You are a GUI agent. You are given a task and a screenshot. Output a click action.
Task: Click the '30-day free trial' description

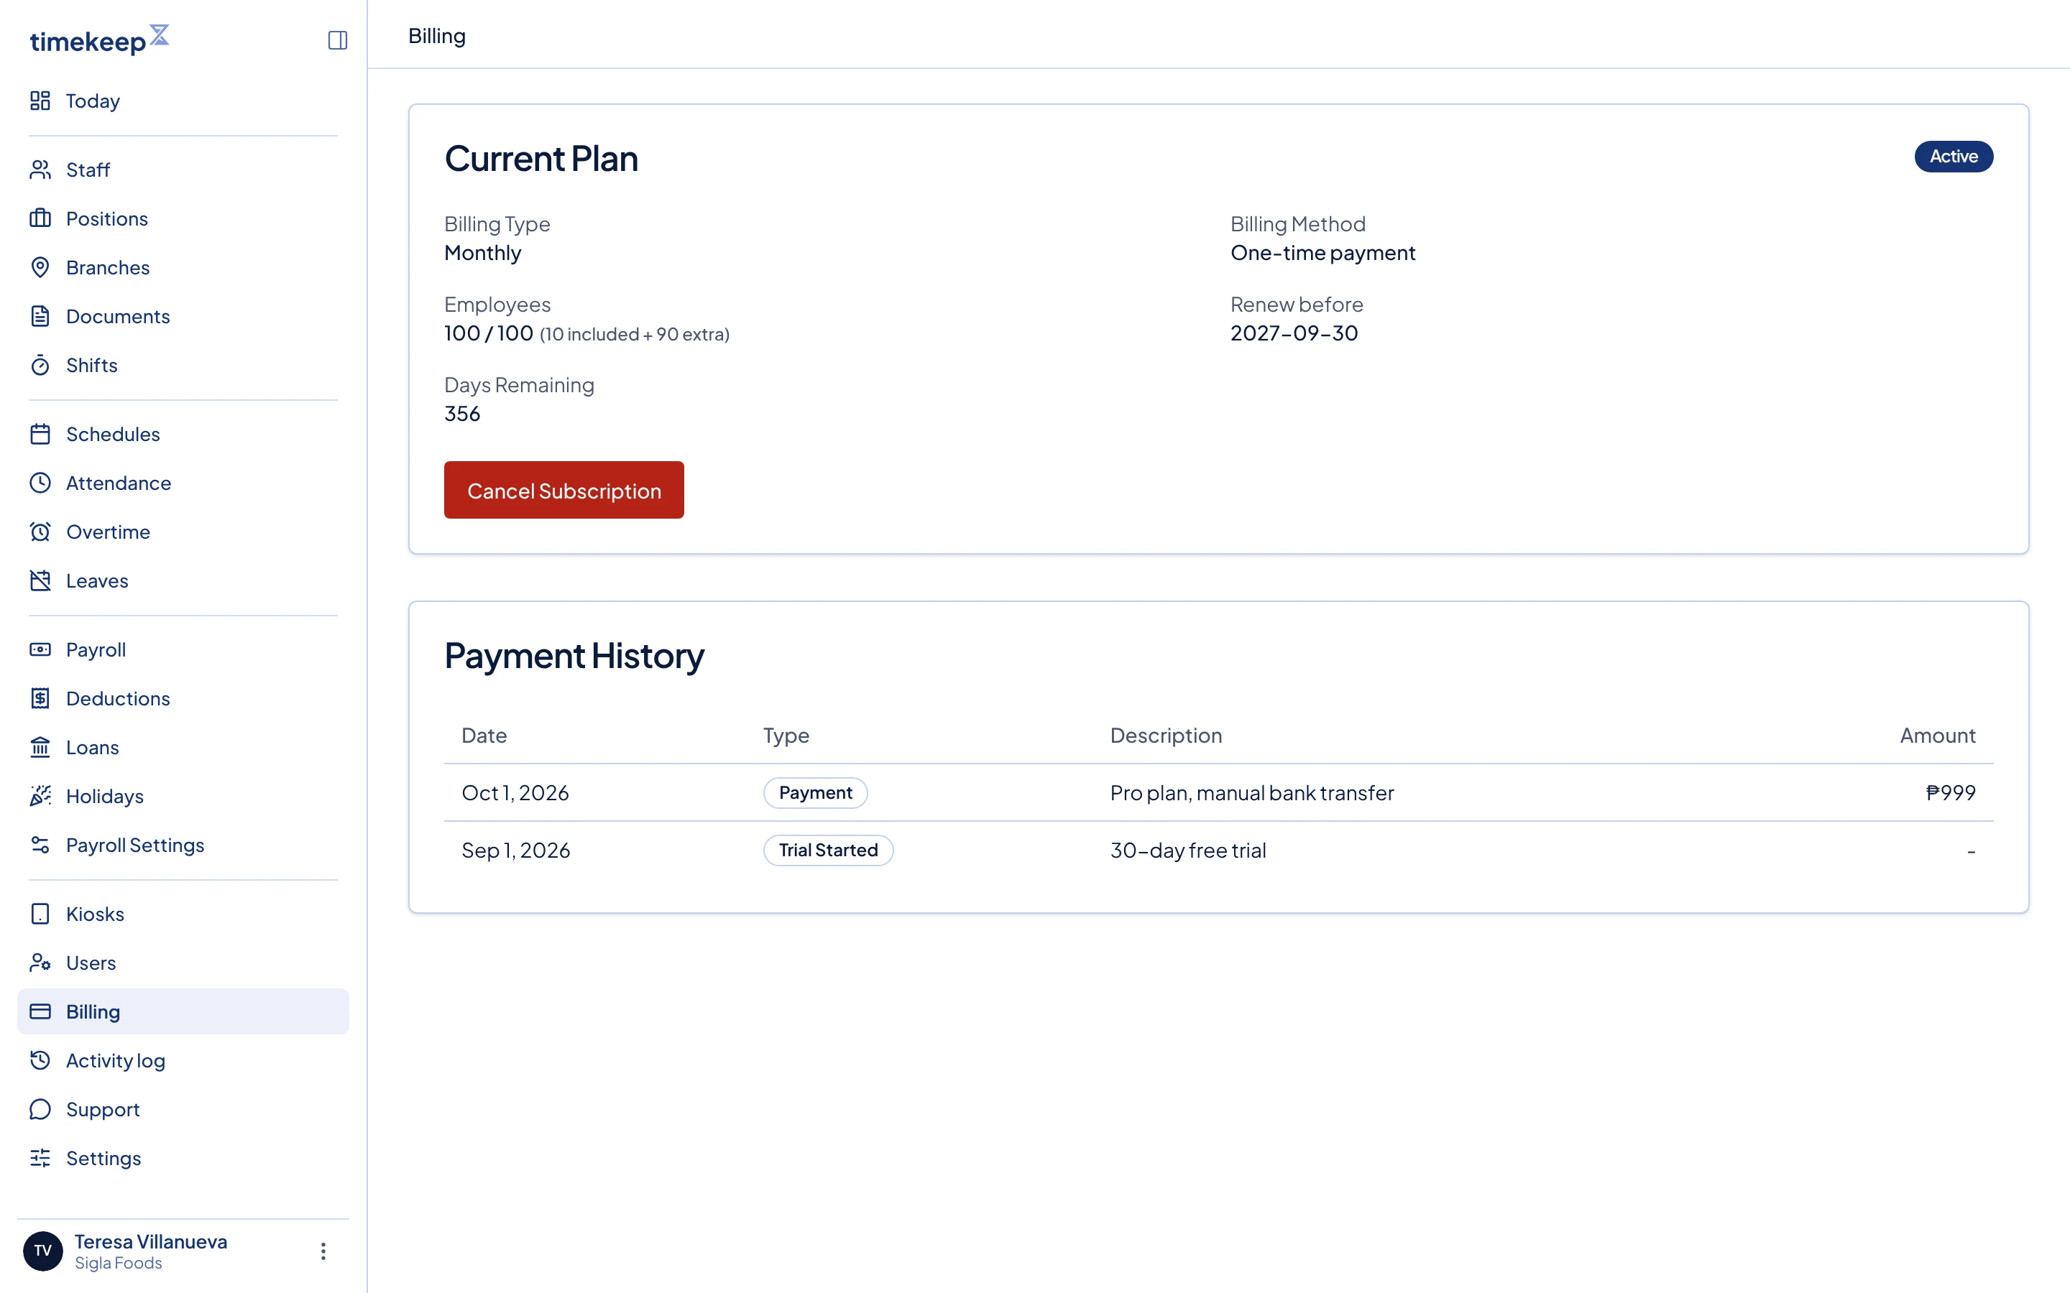coord(1188,850)
